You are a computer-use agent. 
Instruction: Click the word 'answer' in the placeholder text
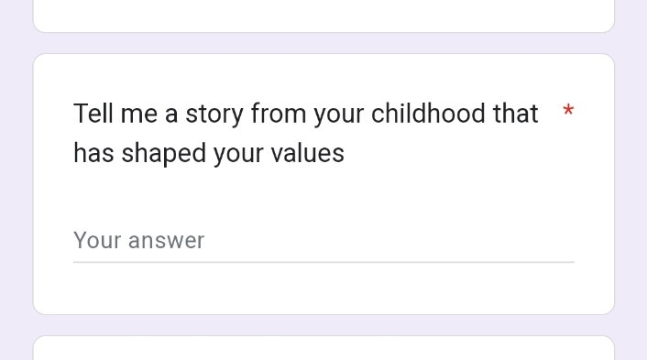(166, 241)
